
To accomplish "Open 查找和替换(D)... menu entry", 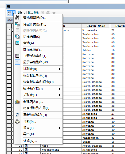I will point(38,18).
